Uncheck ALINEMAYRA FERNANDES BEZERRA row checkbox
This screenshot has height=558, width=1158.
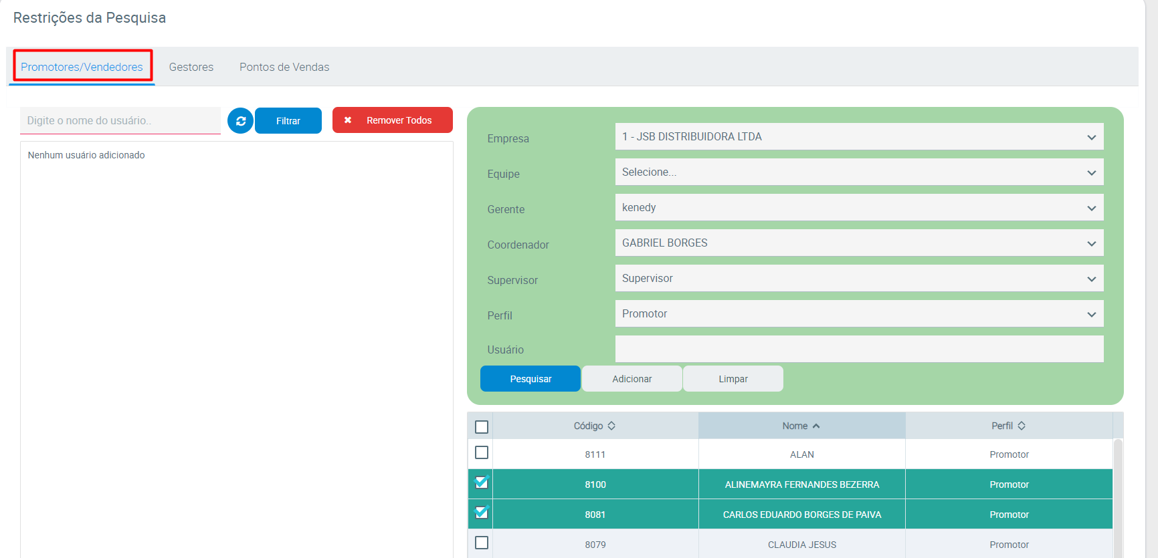(481, 482)
